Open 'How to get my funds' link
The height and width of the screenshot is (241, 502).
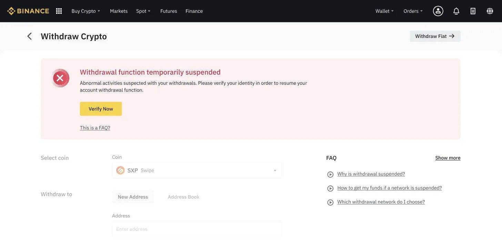[x=390, y=188]
